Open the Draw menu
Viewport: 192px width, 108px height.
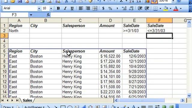tap(8, 107)
